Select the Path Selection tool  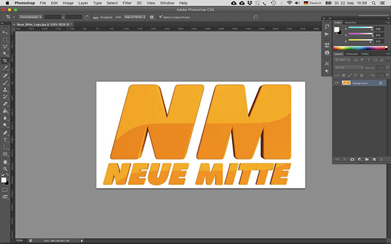5,147
